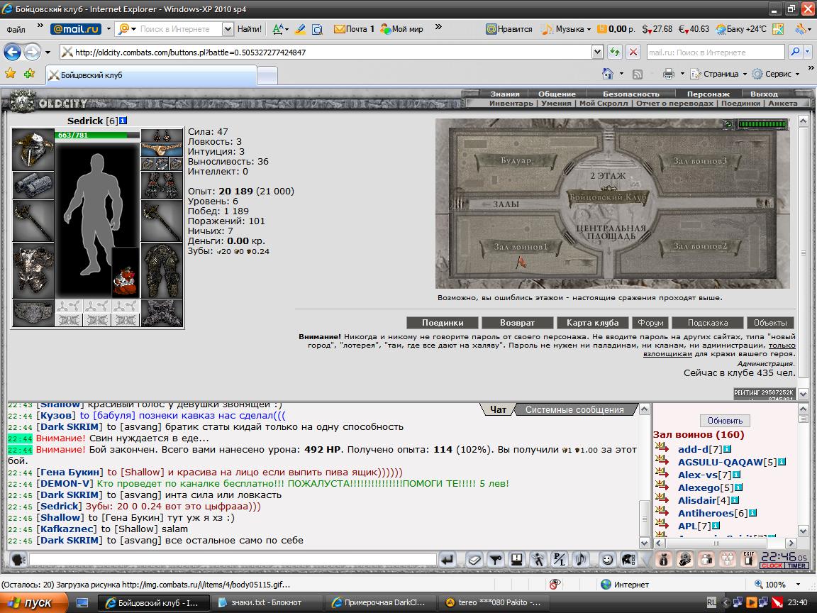Click the info icon next to Alisdair[4]
This screenshot has width=817, height=613.
point(735,500)
